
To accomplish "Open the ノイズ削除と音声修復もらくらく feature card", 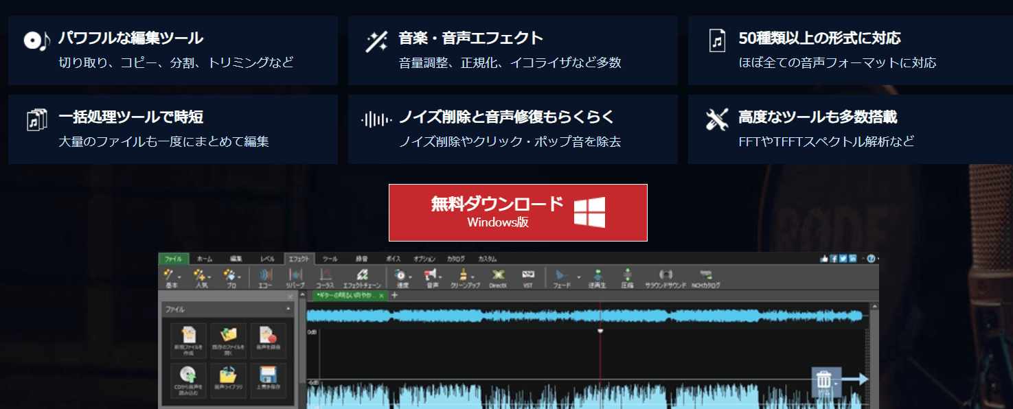I will click(x=513, y=129).
